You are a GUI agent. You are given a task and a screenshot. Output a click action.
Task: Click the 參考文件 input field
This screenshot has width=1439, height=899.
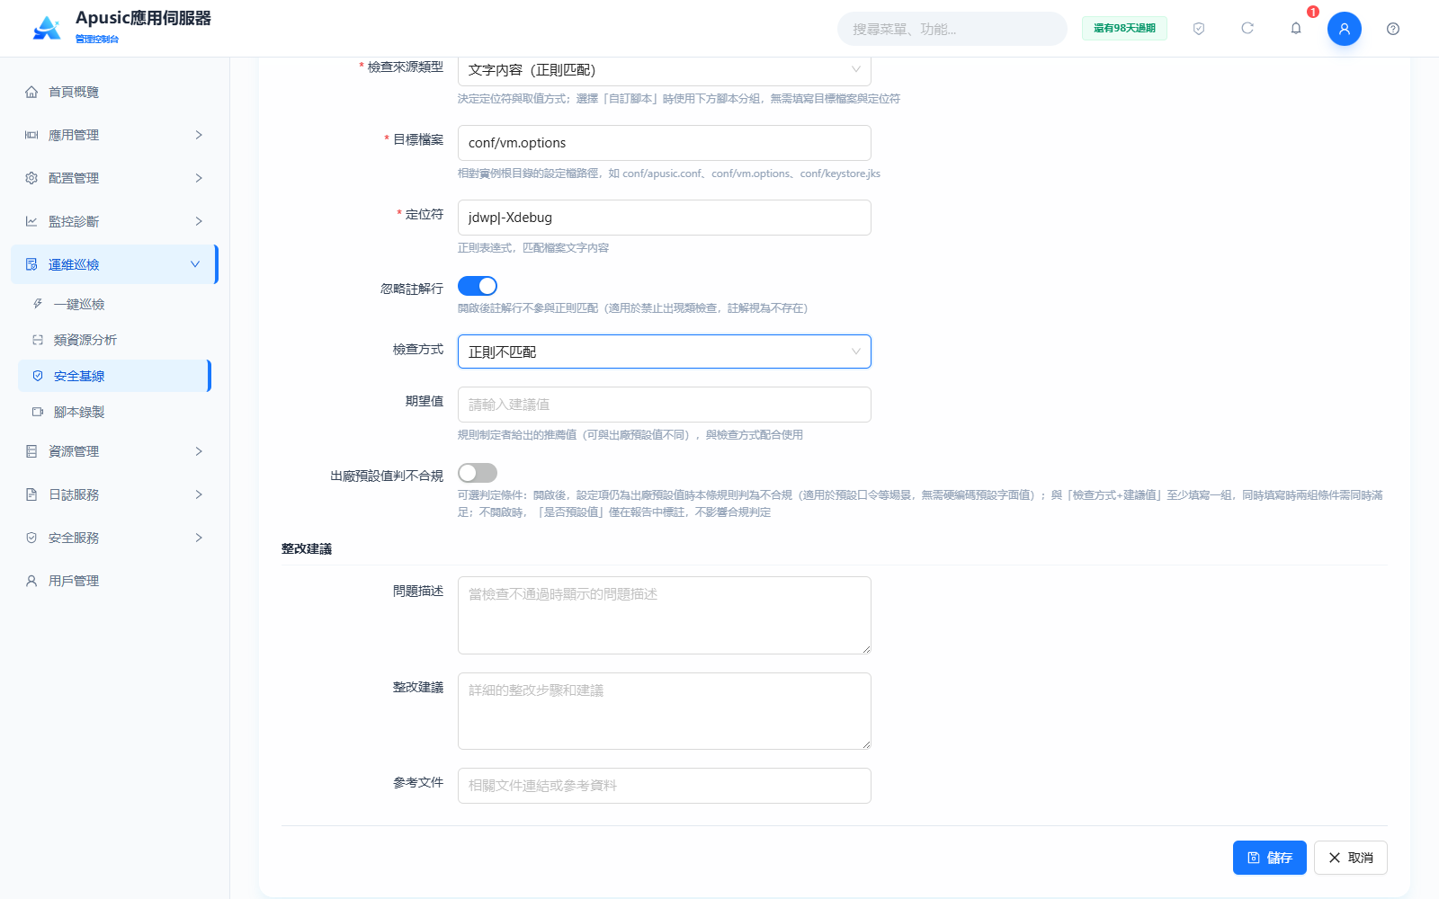tap(665, 786)
